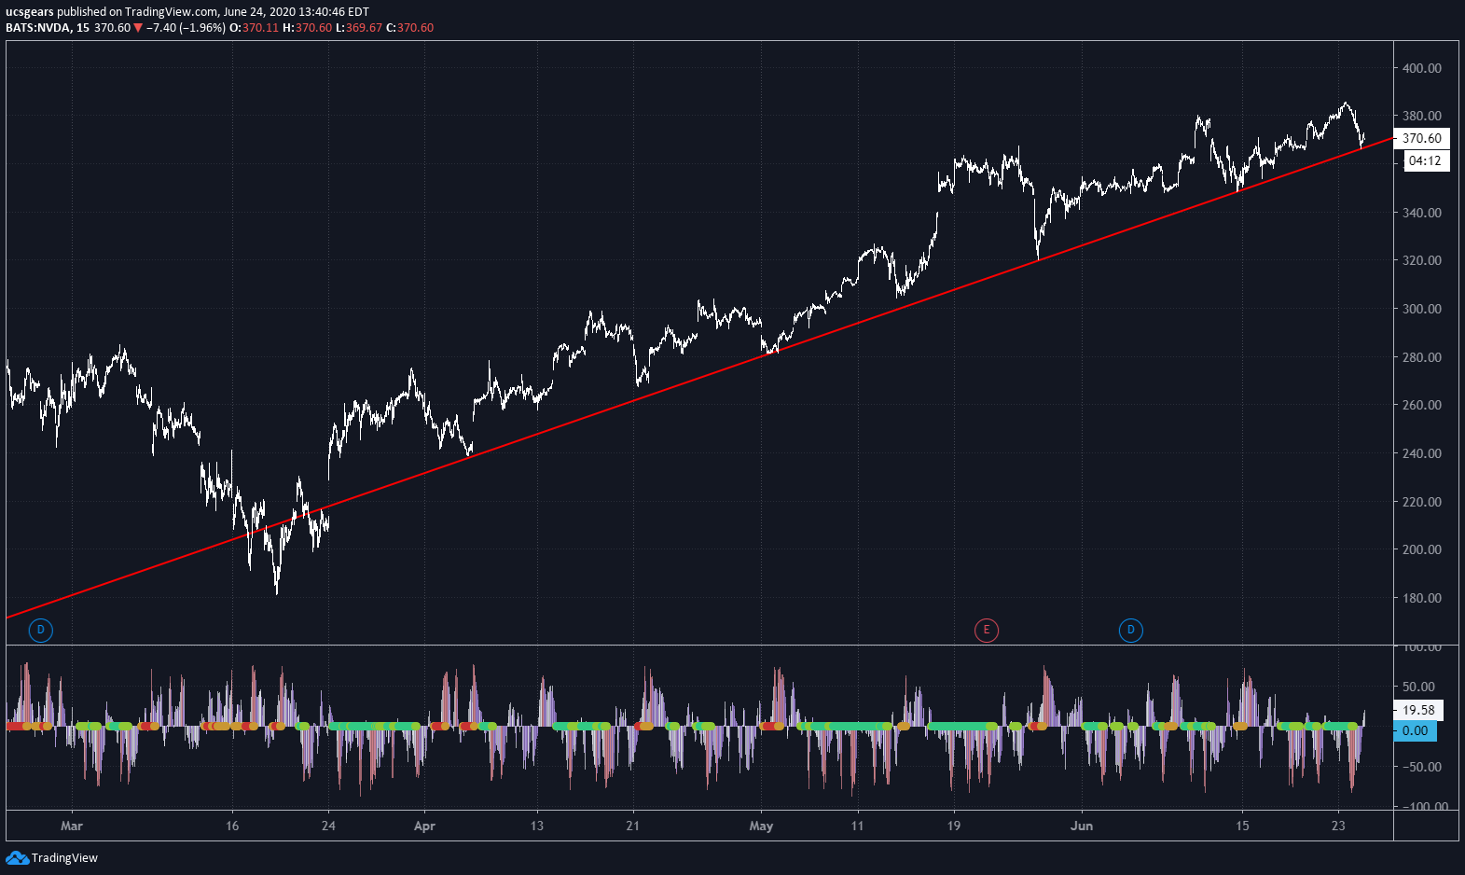Image resolution: width=1465 pixels, height=875 pixels.
Task: Click the 240.00 price axis label
Action: (x=1422, y=453)
